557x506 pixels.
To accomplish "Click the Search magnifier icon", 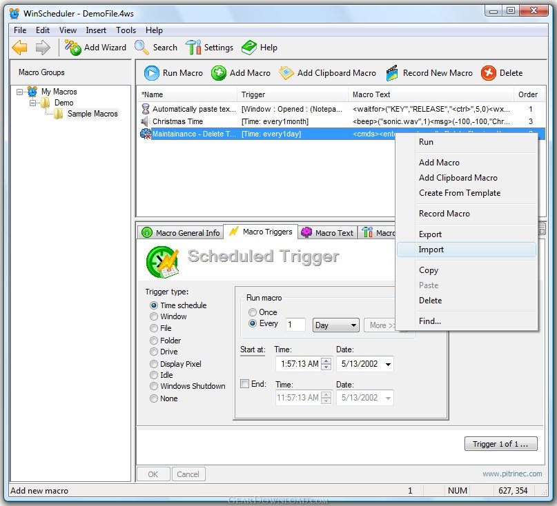I will [141, 47].
